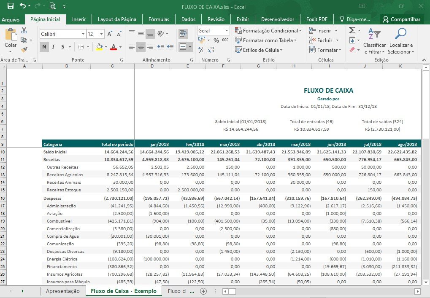Click the Wrap Text icon

click(x=183, y=34)
